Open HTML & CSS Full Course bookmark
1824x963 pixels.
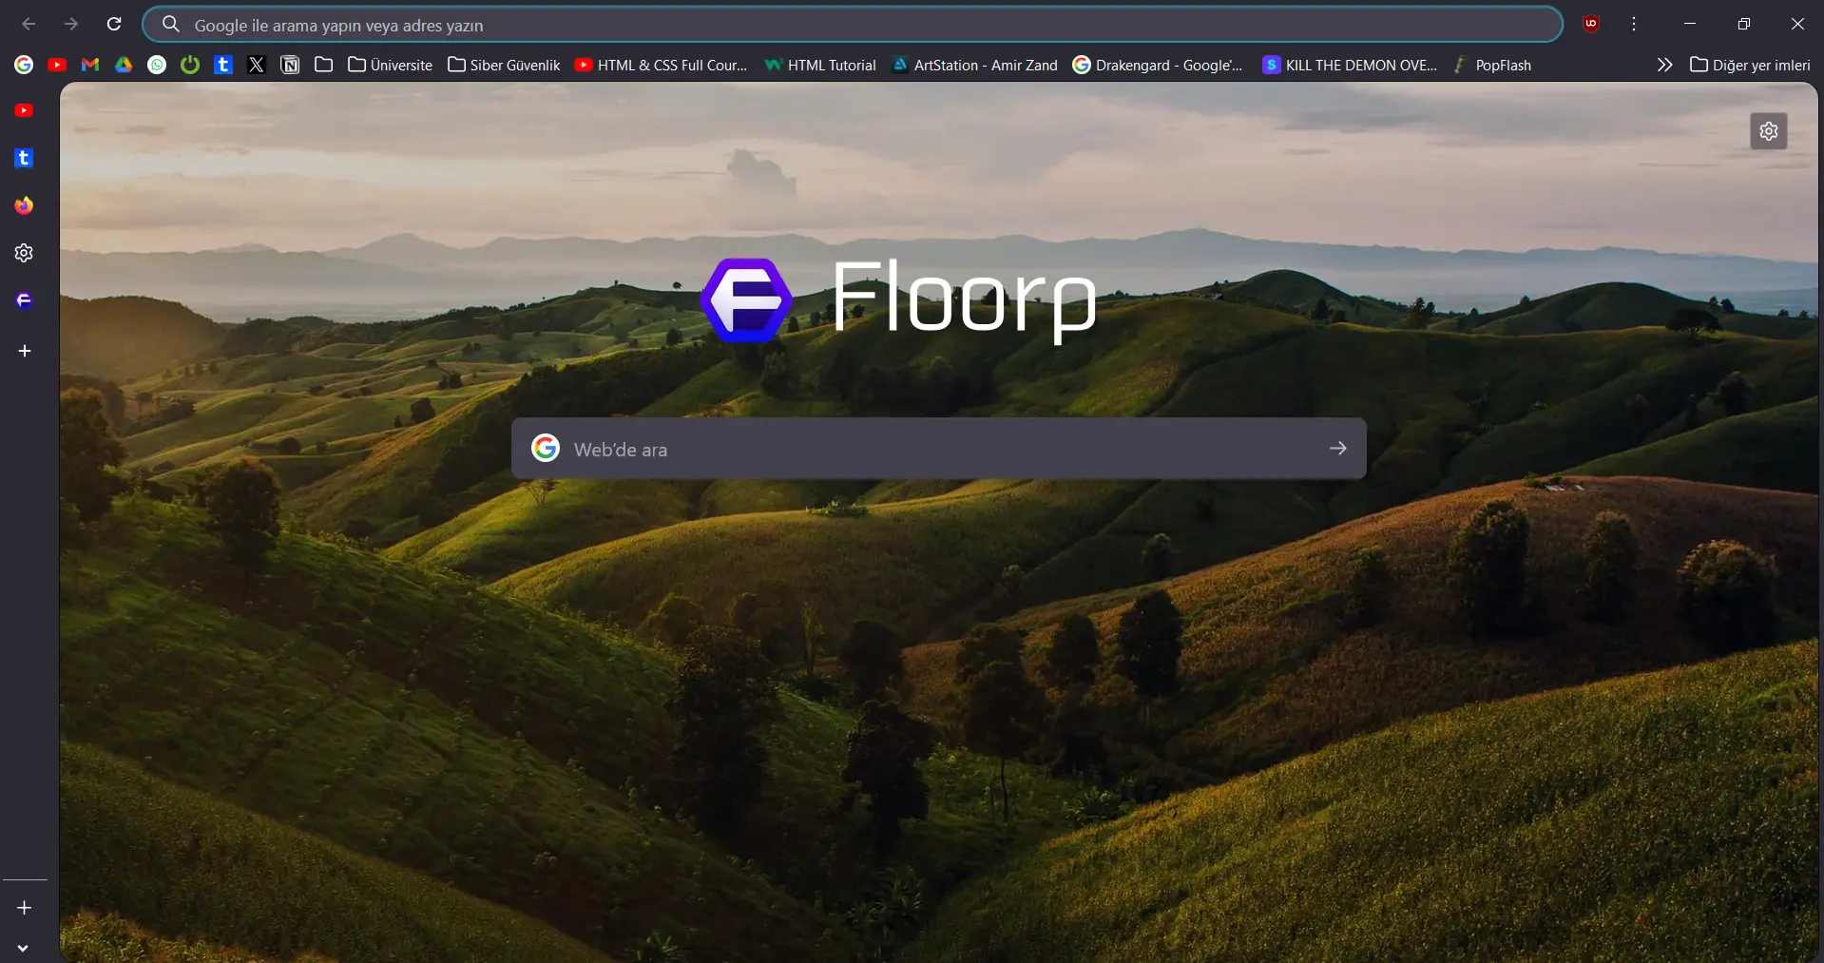662,65
